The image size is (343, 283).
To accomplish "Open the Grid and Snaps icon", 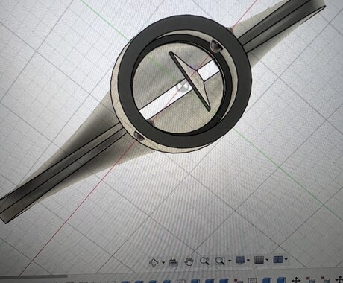I will pyautogui.click(x=259, y=260).
